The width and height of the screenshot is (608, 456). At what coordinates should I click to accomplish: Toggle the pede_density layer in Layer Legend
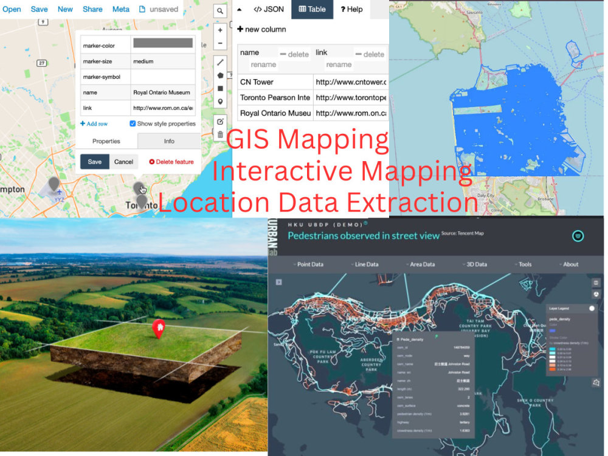(592, 308)
